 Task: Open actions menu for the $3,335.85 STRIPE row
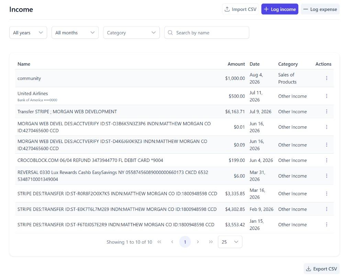[x=327, y=194]
